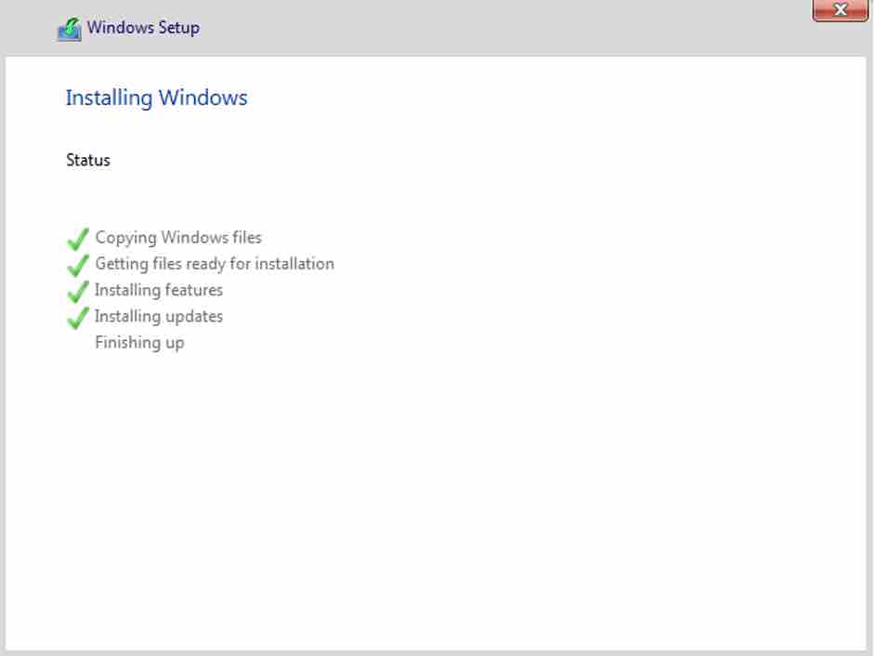Image resolution: width=874 pixels, height=656 pixels.
Task: Click the Installing Windows heading
Action: 156,98
